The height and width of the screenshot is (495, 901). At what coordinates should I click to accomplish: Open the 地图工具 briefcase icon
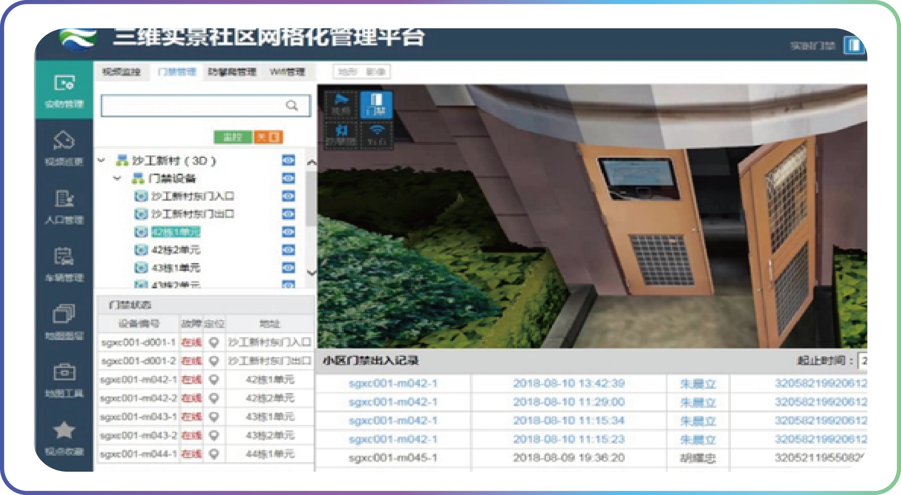click(64, 372)
